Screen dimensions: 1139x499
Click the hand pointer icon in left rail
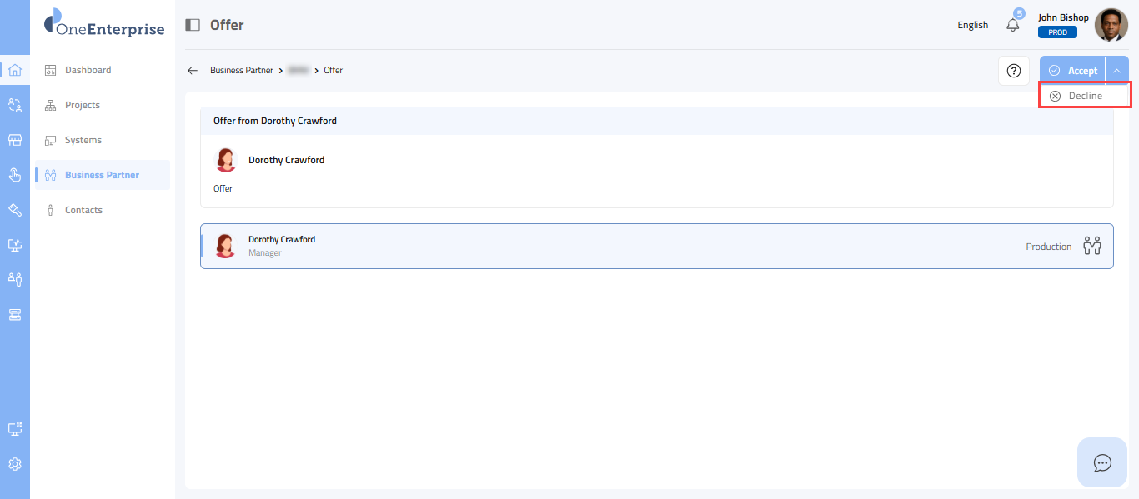tap(14, 175)
